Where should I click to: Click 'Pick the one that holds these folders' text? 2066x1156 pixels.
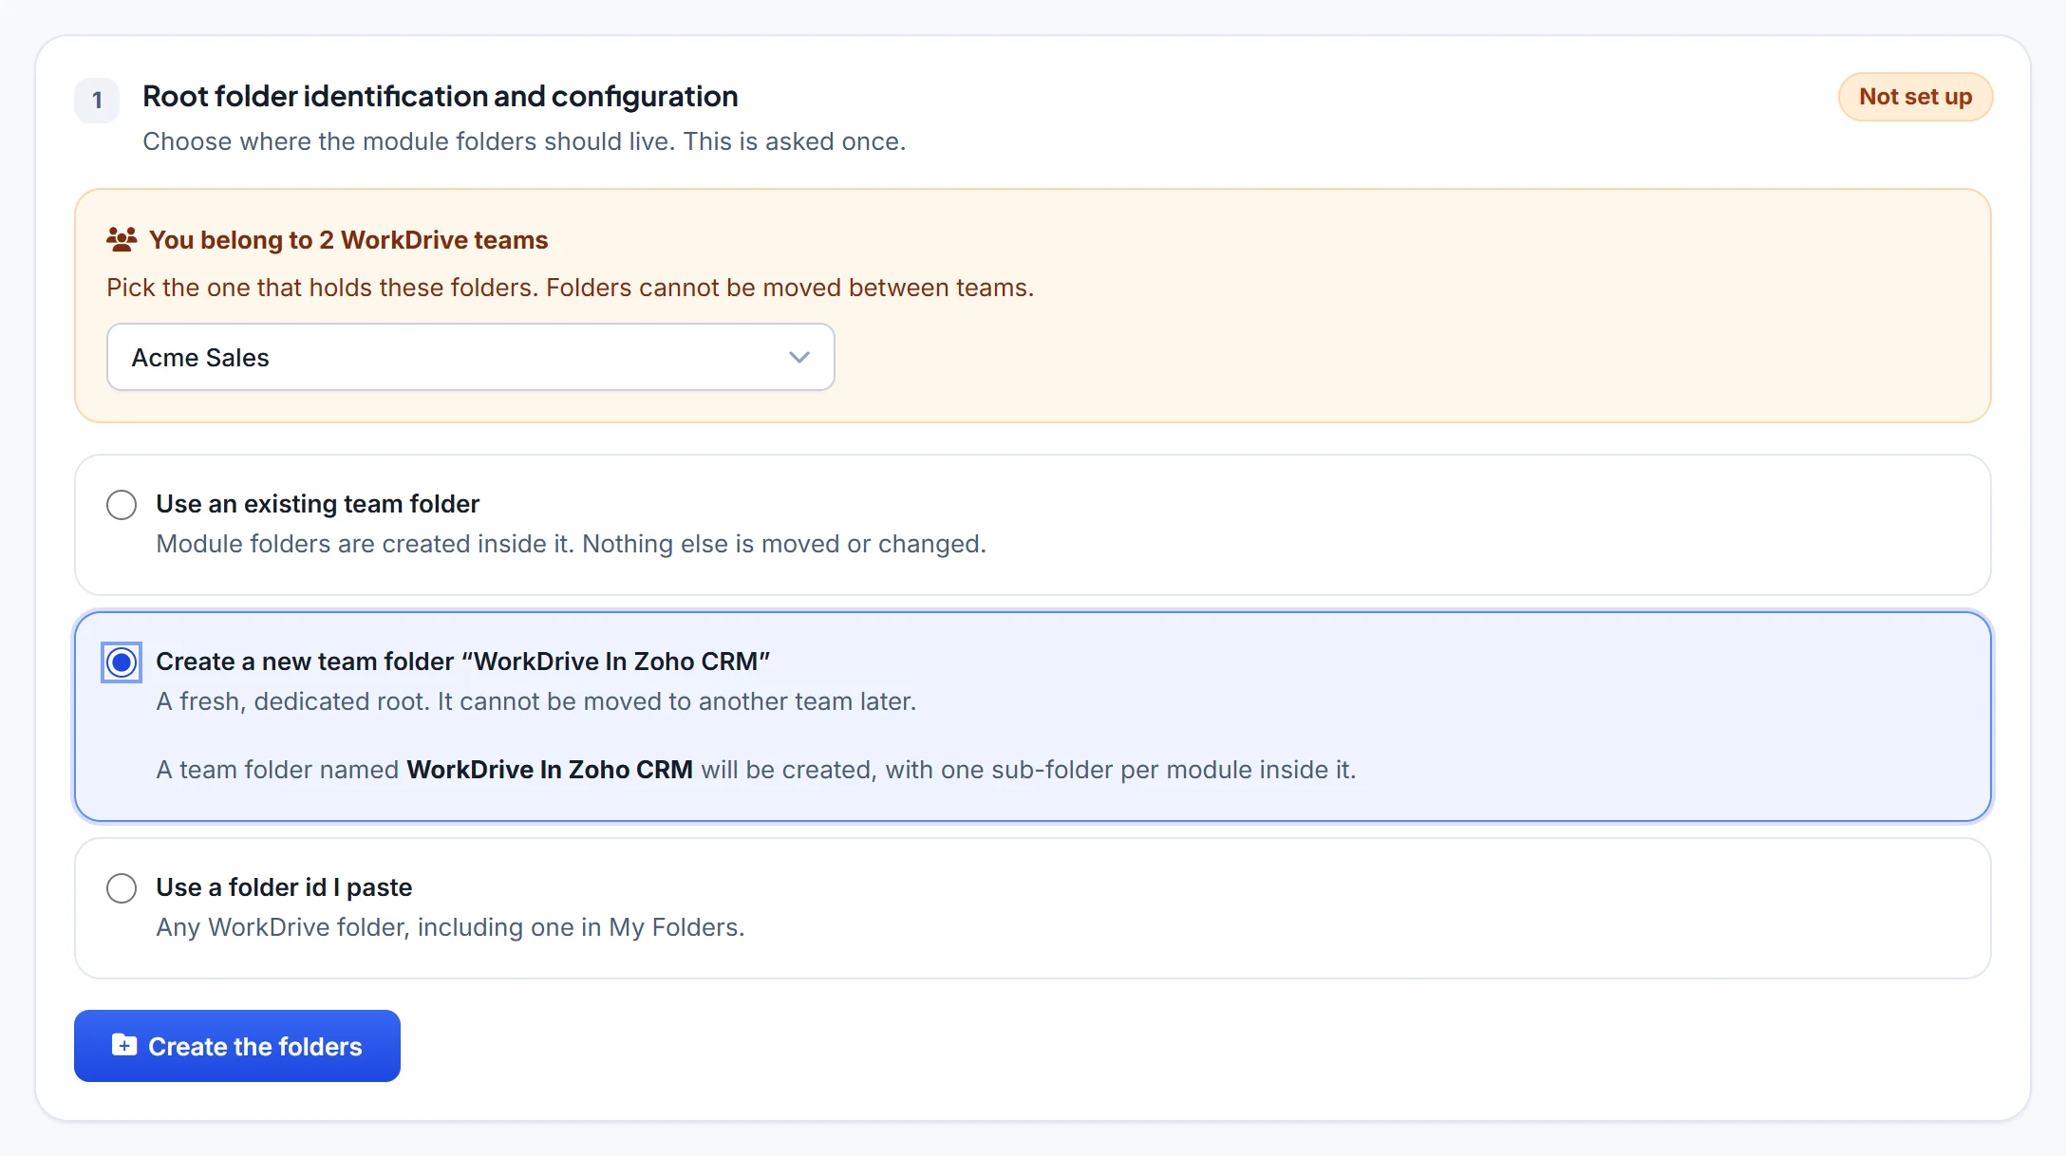(570, 288)
